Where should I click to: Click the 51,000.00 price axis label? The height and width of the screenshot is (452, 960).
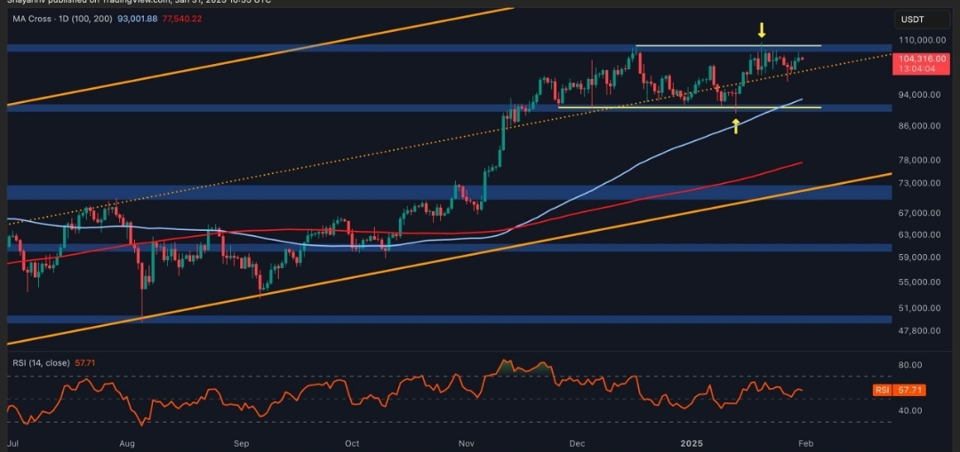[921, 308]
